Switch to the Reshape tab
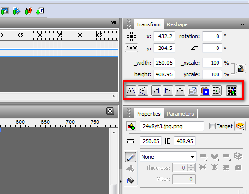Image resolution: width=249 pixels, height=194 pixels. point(177,24)
